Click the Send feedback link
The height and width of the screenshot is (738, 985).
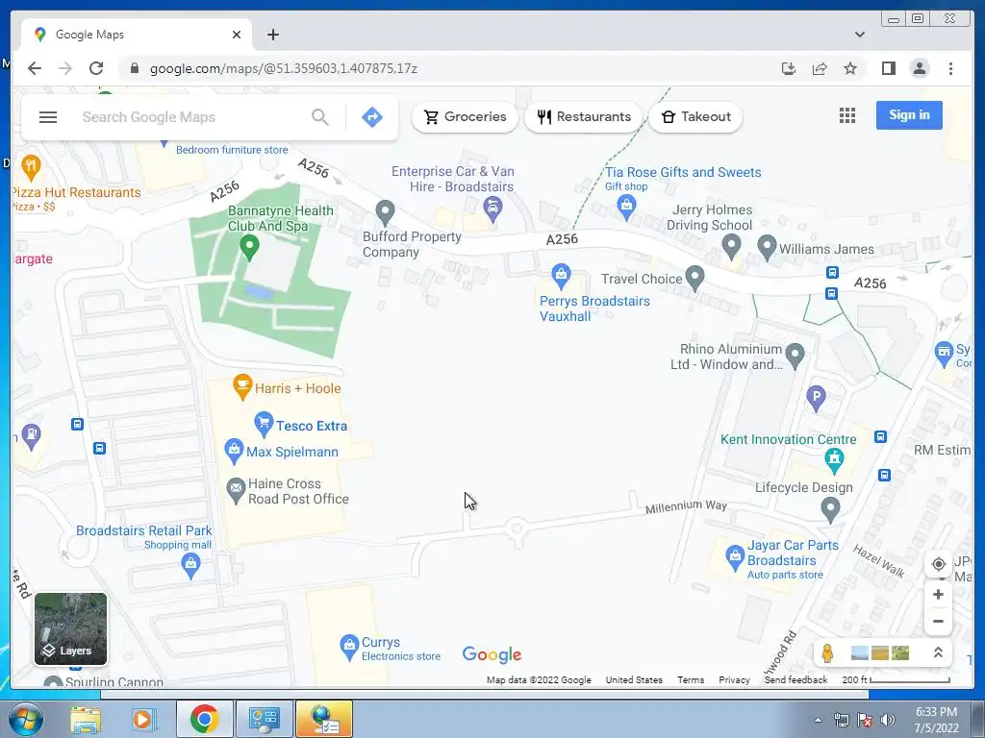(796, 679)
